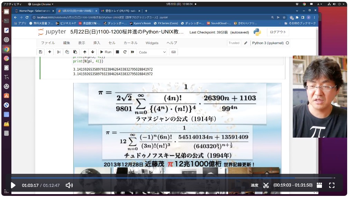
Task: Open the 挿入 menu
Action: [x=97, y=43]
